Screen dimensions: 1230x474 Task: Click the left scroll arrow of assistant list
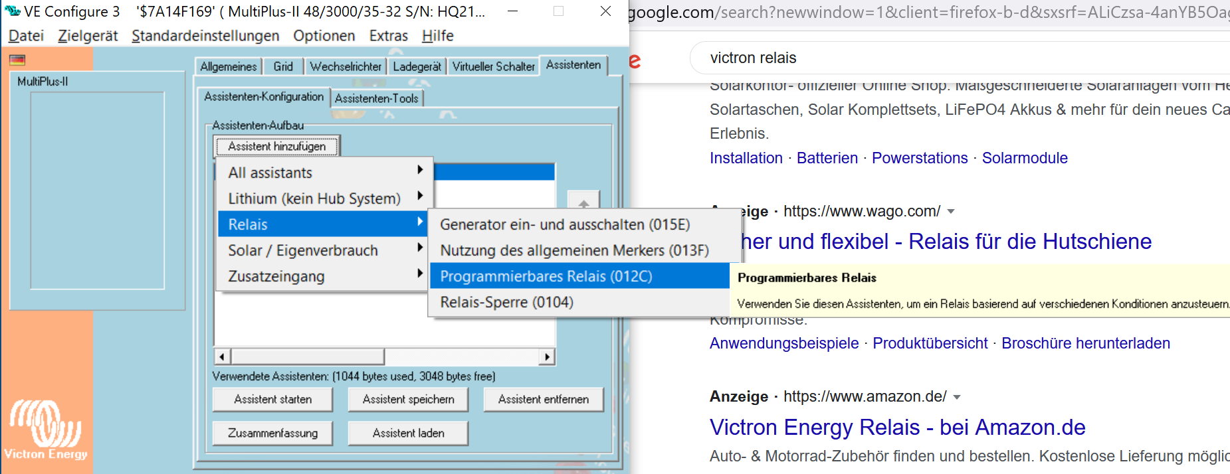222,356
